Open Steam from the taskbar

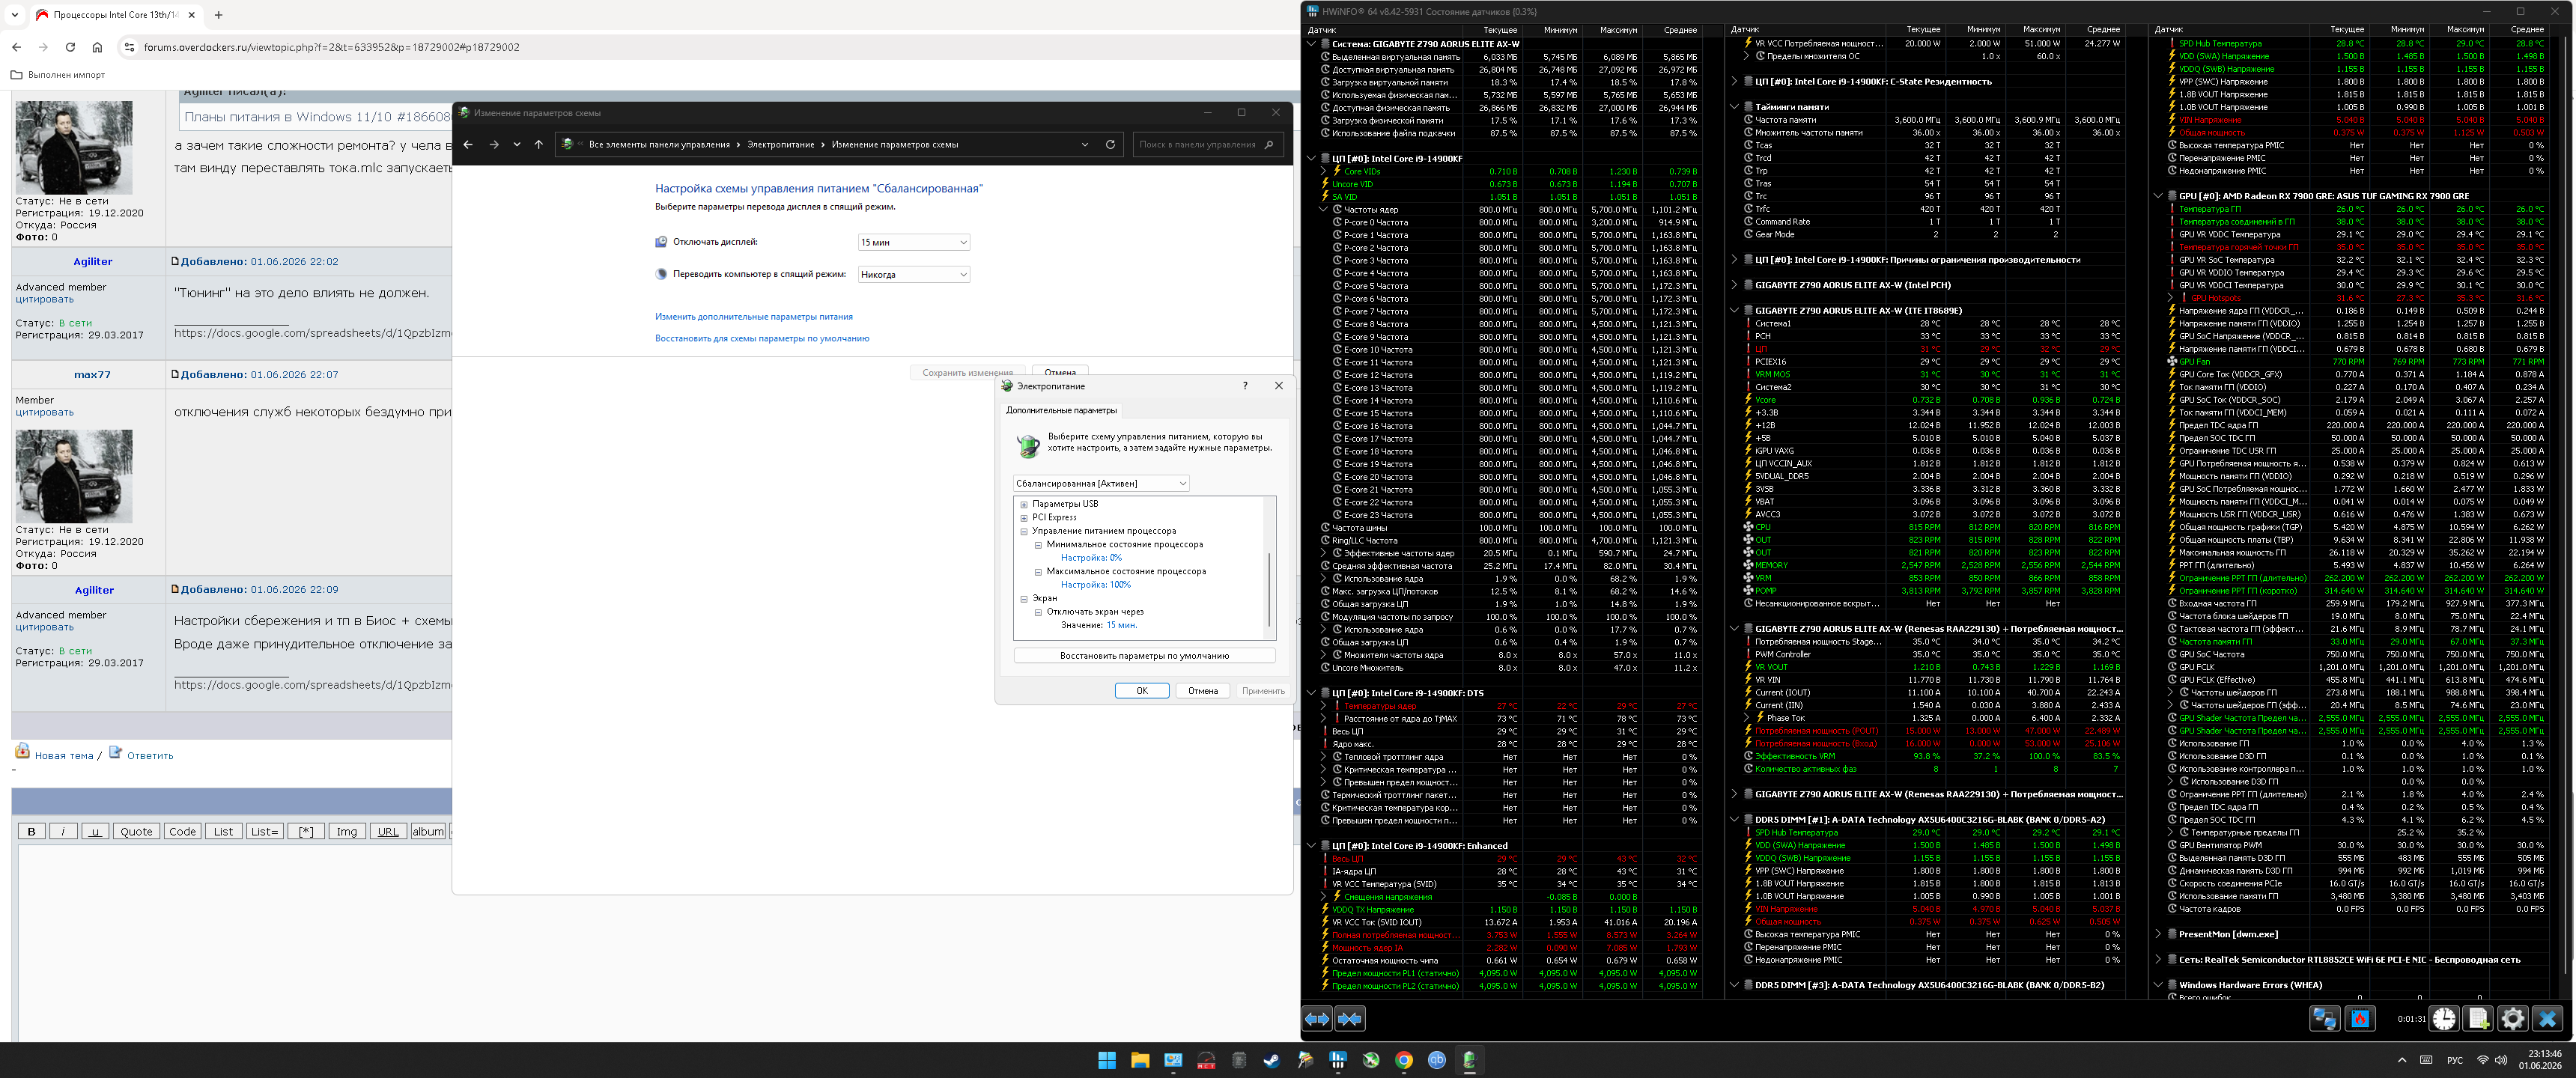(1272, 1060)
